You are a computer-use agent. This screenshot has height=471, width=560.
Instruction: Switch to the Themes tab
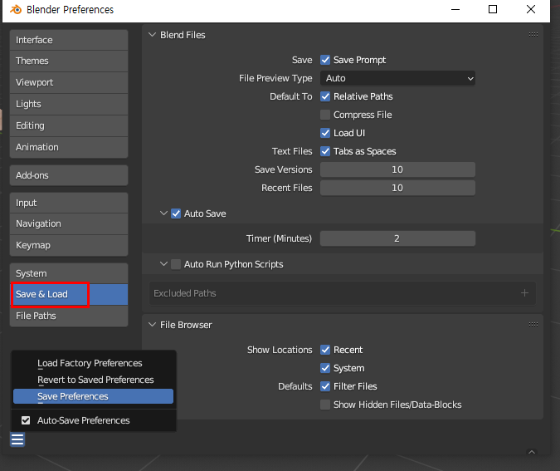[x=69, y=61]
